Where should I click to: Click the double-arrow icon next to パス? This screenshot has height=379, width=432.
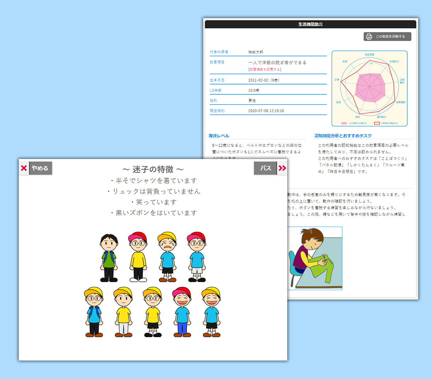coord(282,168)
